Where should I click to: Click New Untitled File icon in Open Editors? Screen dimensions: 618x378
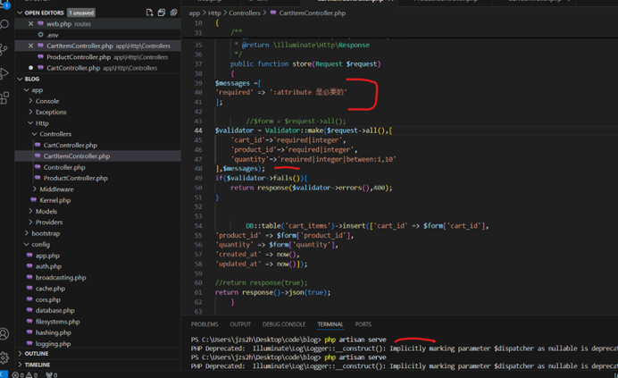point(149,13)
